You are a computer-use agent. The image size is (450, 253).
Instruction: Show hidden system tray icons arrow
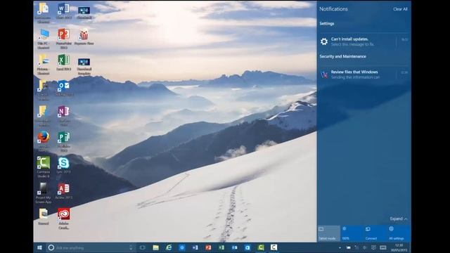click(340, 247)
